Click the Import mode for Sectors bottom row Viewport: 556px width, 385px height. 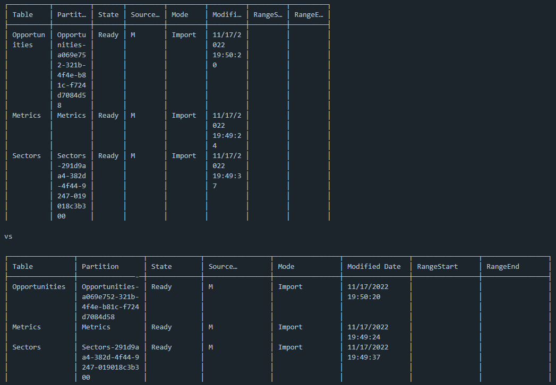(x=290, y=347)
